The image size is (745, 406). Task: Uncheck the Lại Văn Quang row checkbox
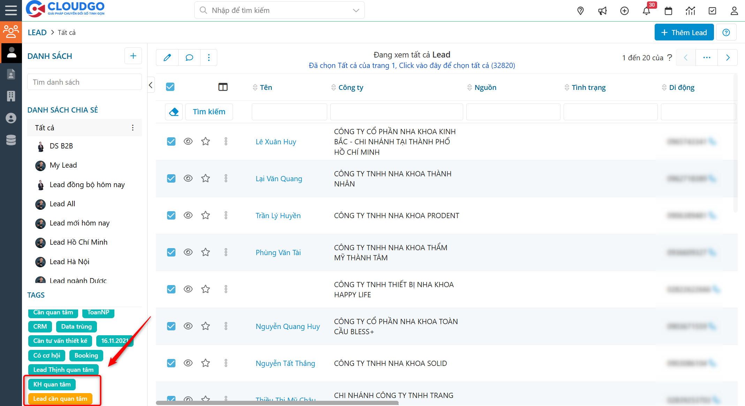point(171,178)
